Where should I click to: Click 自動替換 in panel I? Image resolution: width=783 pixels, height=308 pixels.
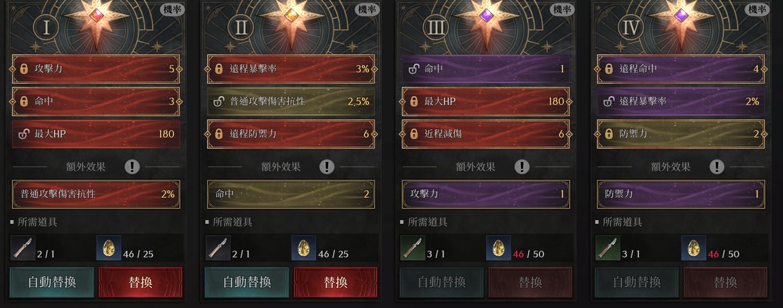click(x=52, y=283)
